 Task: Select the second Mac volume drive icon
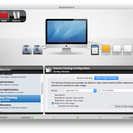pyautogui.click(x=38, y=50)
